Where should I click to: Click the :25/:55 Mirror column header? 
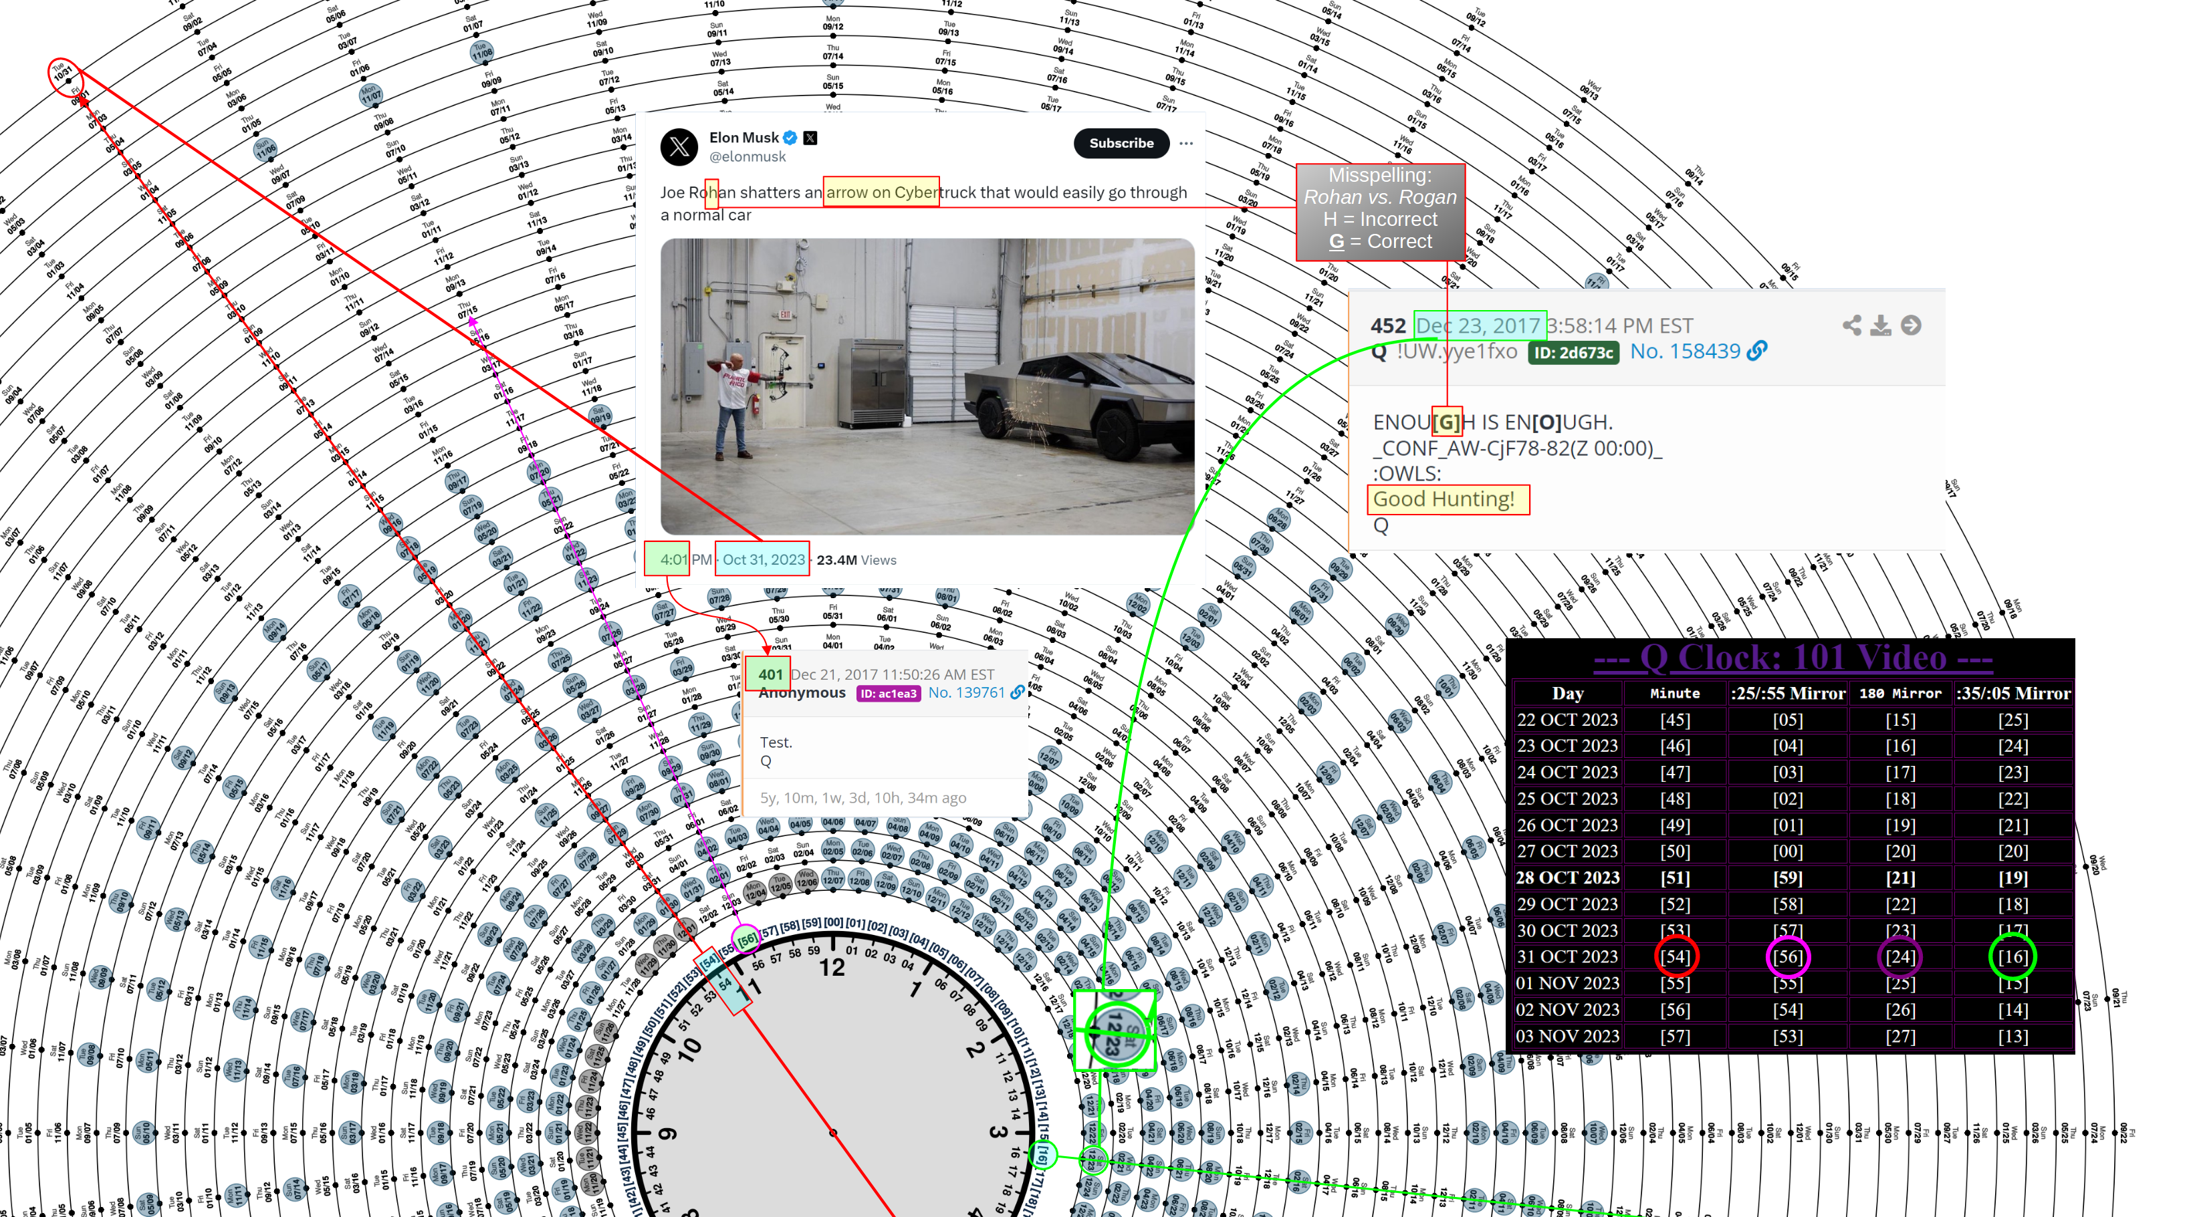click(x=1787, y=693)
